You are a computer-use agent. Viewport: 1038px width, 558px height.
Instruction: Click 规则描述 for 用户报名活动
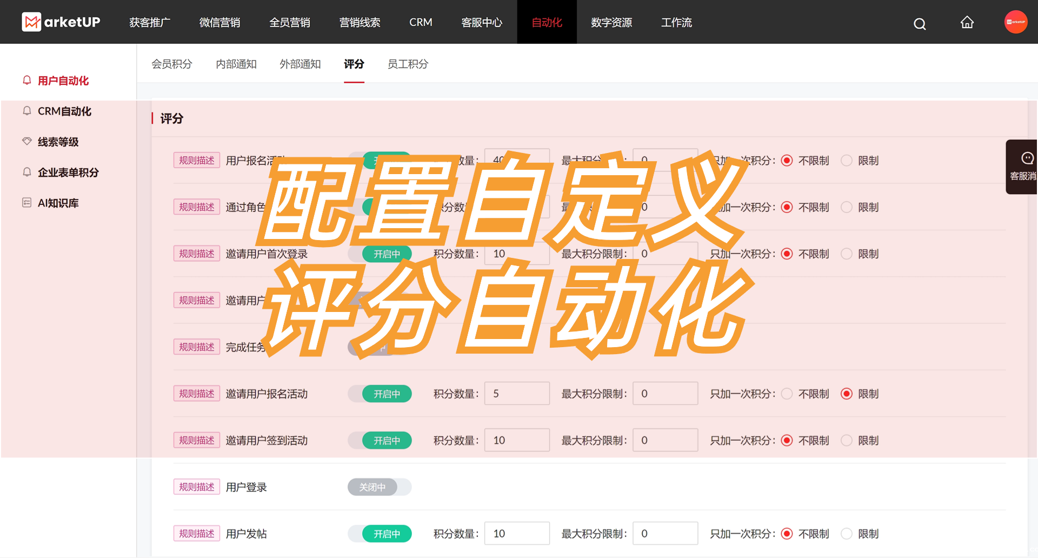[x=197, y=161]
